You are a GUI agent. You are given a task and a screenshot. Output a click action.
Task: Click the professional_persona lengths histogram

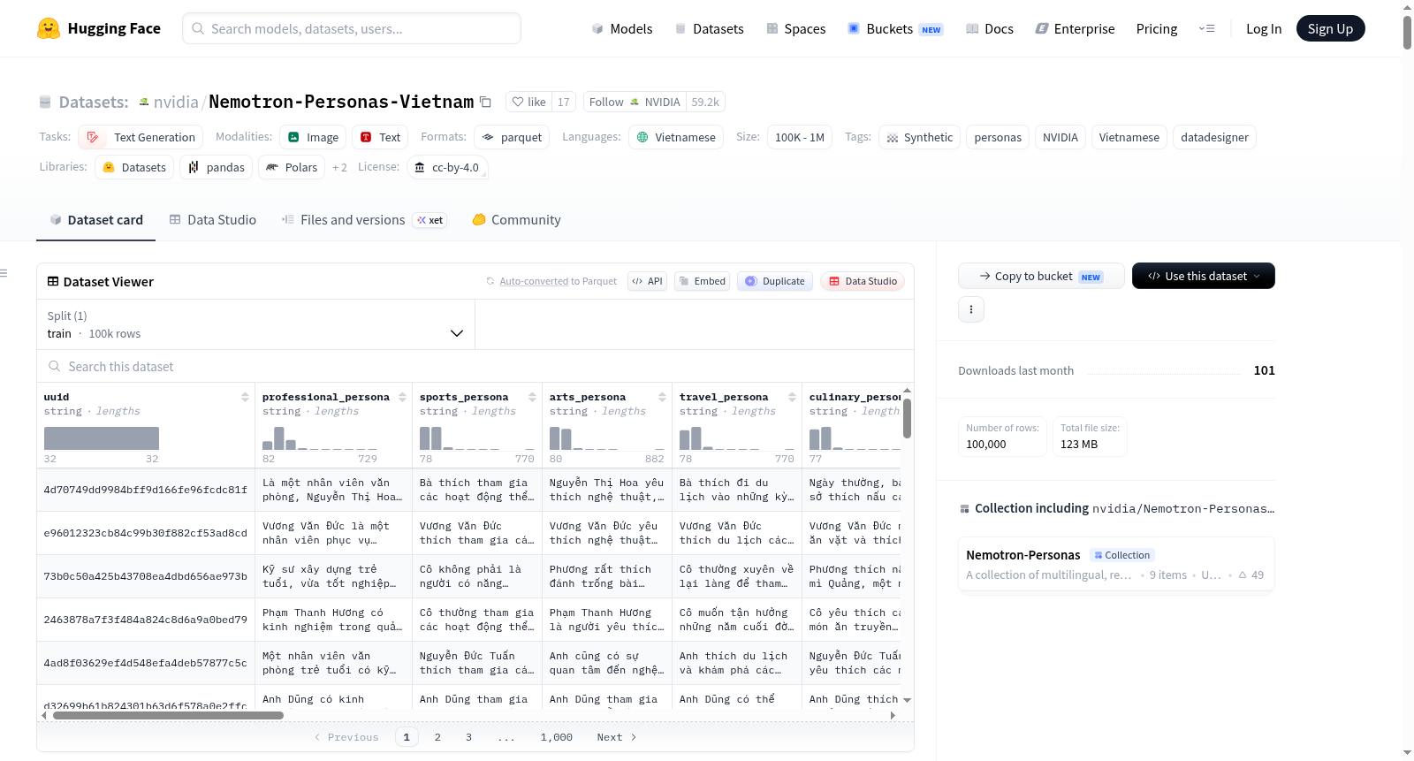pyautogui.click(x=320, y=438)
